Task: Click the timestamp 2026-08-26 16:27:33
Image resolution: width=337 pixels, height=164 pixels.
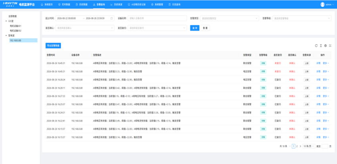Action: 56,96
